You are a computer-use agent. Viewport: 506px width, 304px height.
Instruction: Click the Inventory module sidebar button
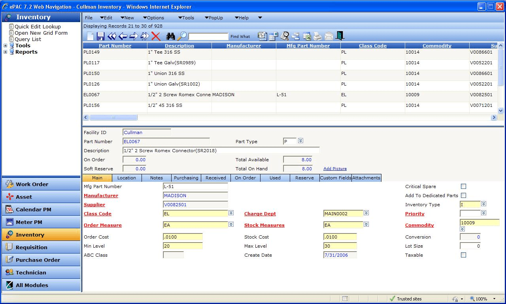(x=41, y=235)
